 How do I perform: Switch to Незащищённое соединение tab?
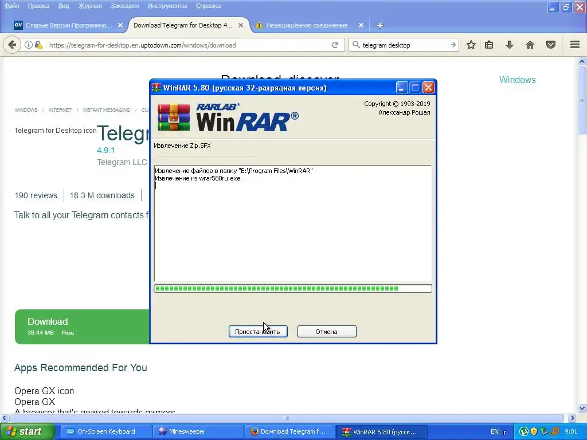(307, 25)
